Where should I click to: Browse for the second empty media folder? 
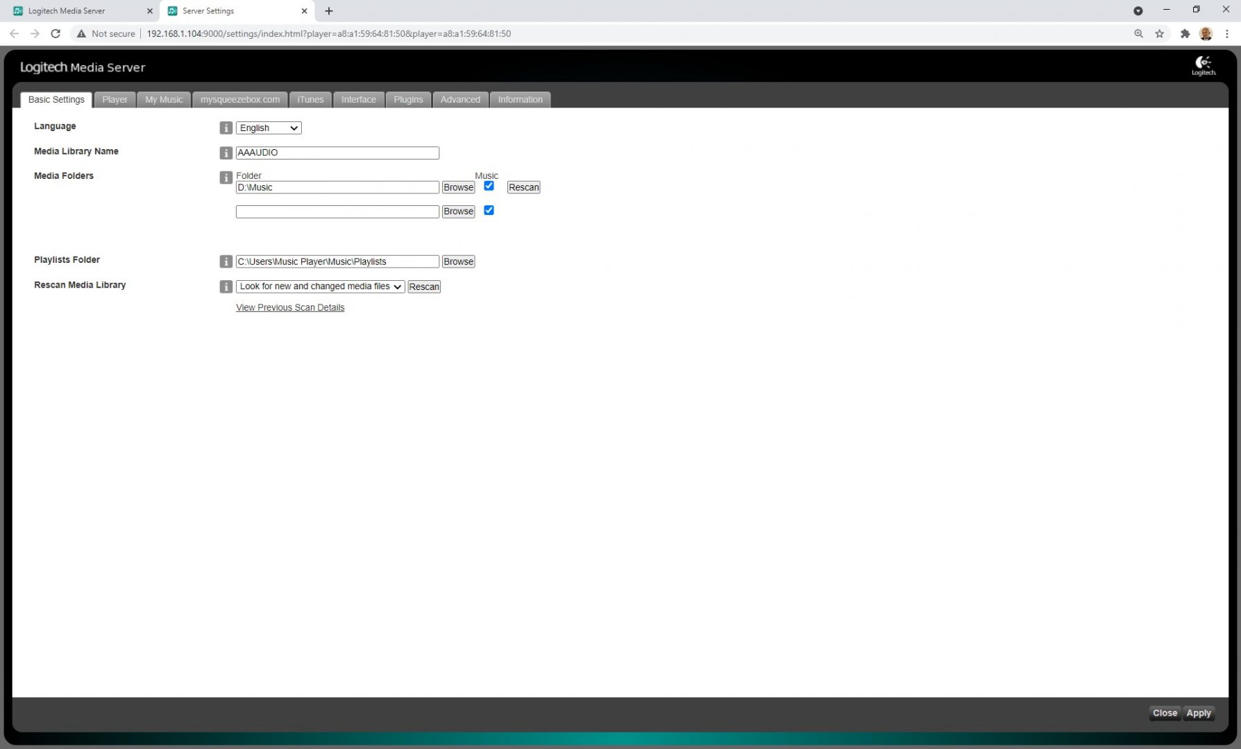tap(458, 212)
